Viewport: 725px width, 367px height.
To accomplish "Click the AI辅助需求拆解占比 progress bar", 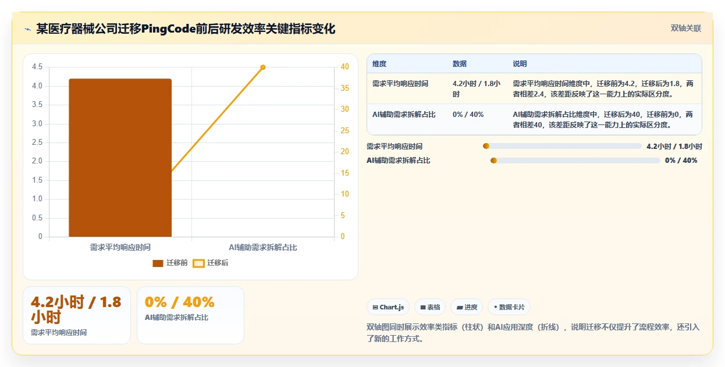I will 575,161.
